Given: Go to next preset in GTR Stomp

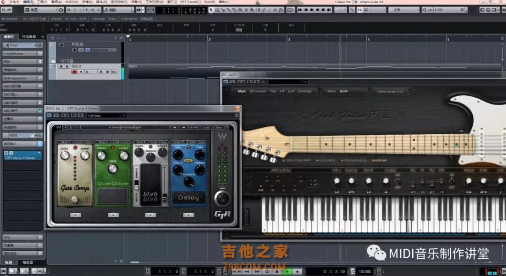Looking at the screenshot, I should pyautogui.click(x=184, y=128).
